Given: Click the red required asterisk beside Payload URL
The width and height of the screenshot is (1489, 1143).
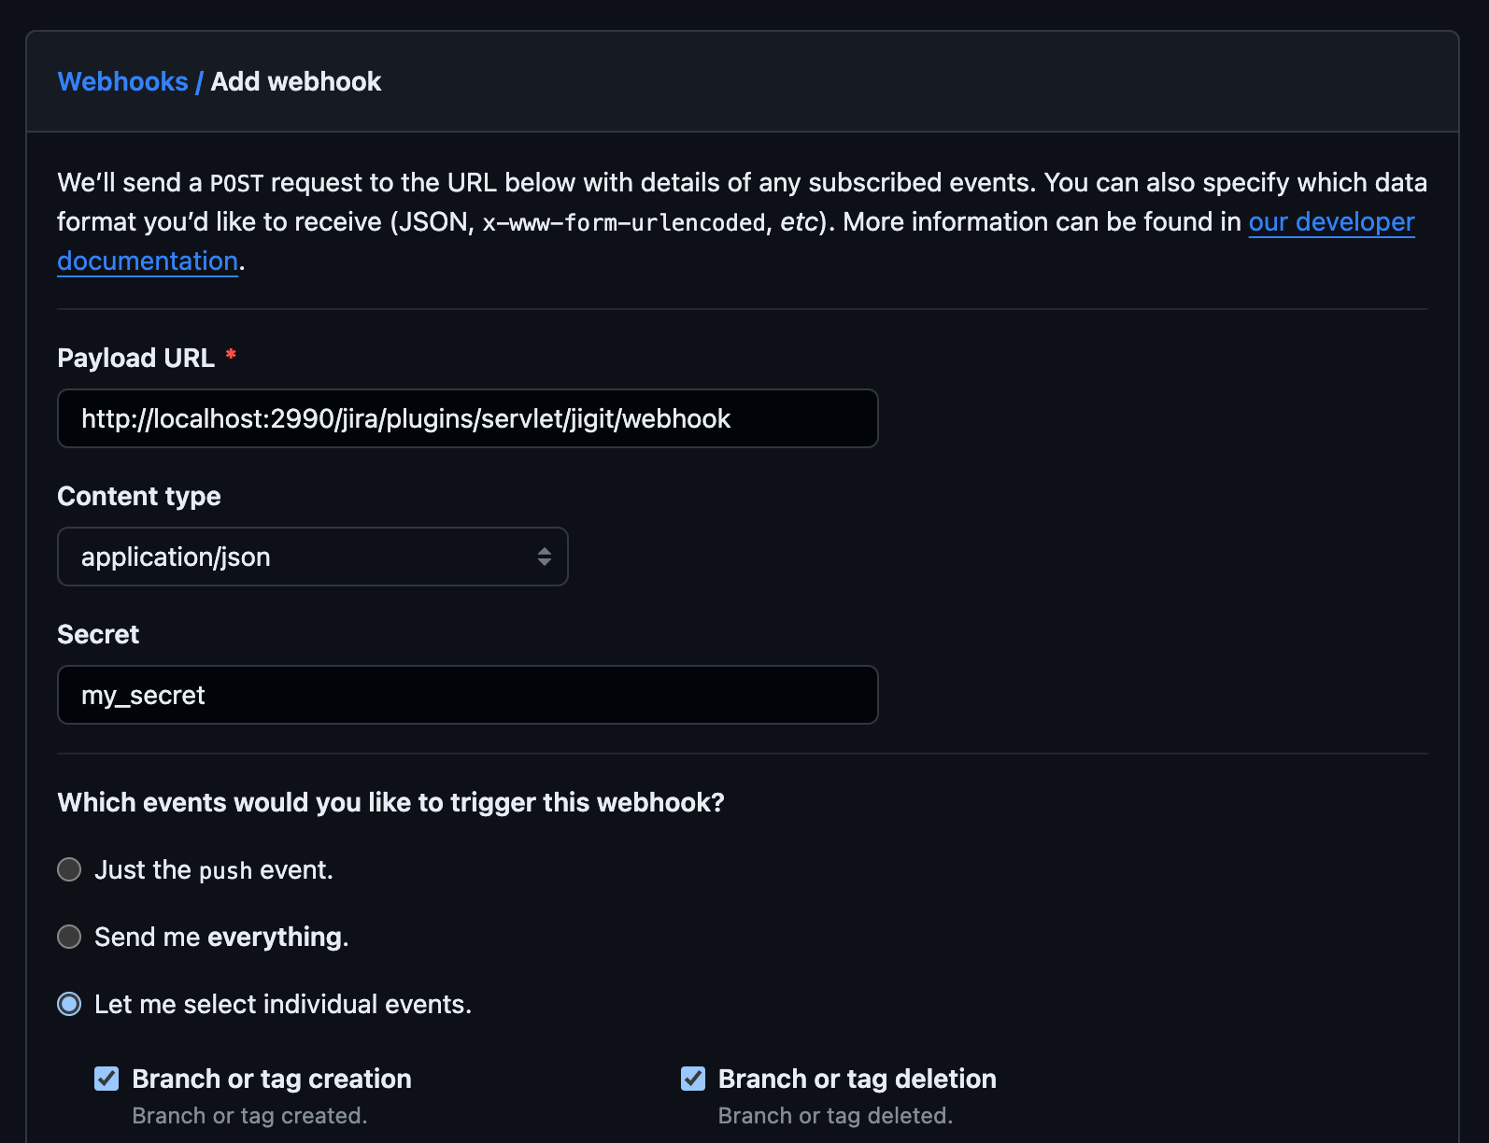Looking at the screenshot, I should point(231,355).
